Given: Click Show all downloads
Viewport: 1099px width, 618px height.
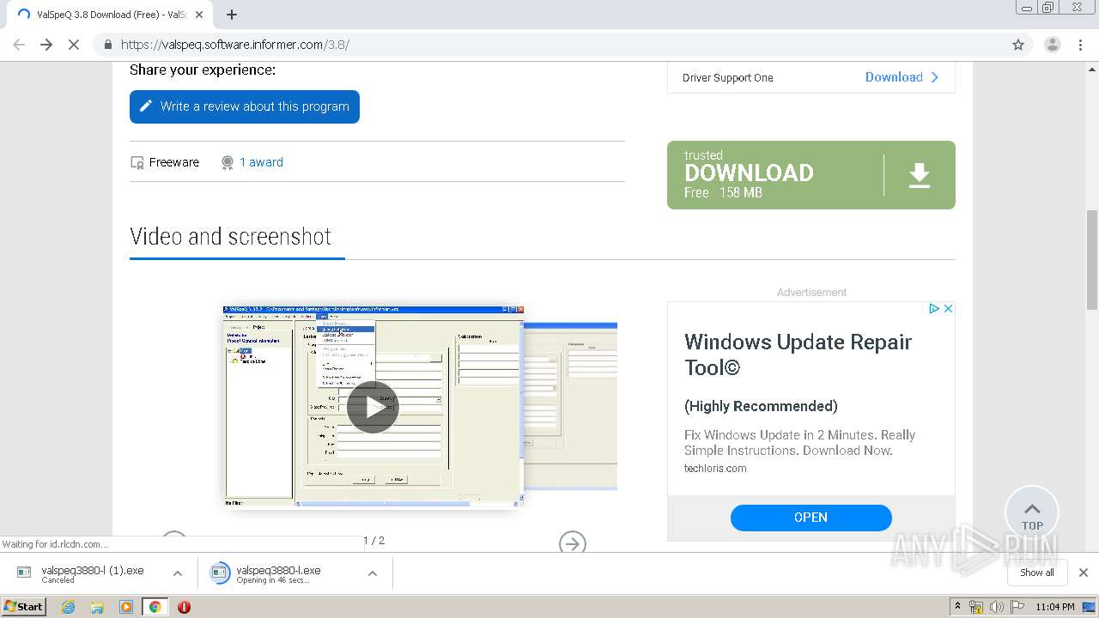Looking at the screenshot, I should click(1037, 573).
